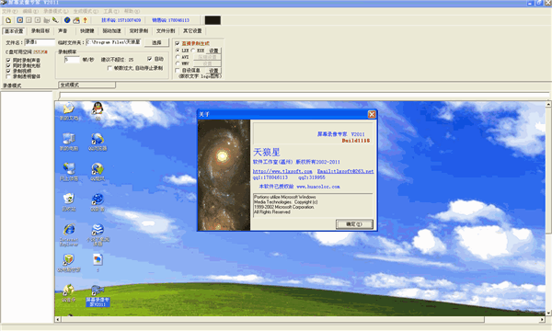Click the vertical scrollbar of the preview
This screenshot has width=552, height=331.
pos(548,208)
